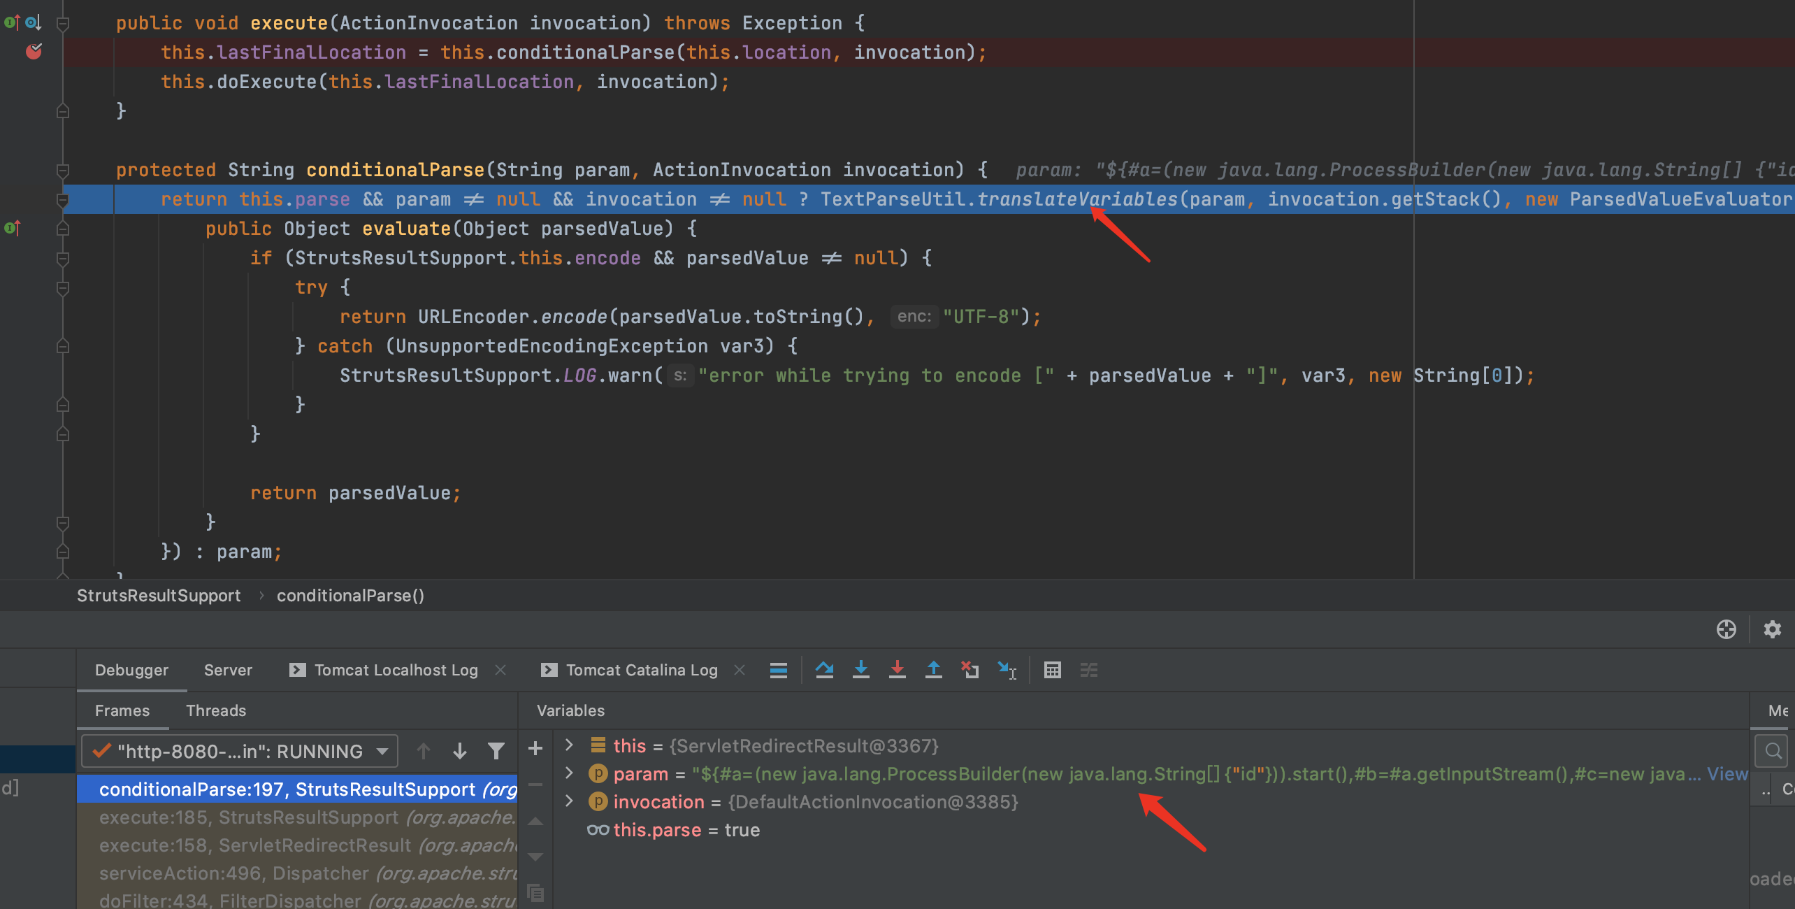Click the doExecute method call line
The height and width of the screenshot is (909, 1795).
point(445,82)
